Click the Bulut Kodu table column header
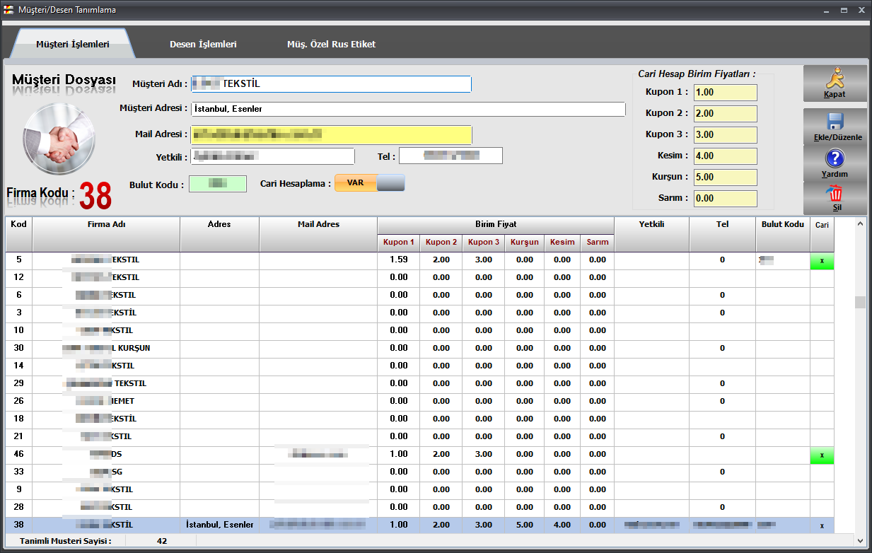Image resolution: width=872 pixels, height=553 pixels. point(783,234)
